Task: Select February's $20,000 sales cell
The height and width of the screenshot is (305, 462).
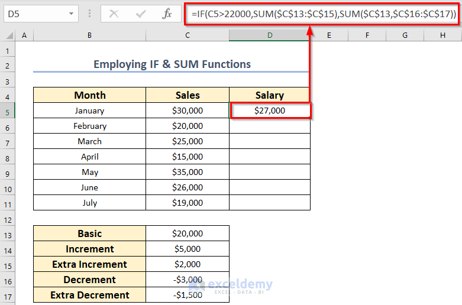Action: pyautogui.click(x=188, y=126)
